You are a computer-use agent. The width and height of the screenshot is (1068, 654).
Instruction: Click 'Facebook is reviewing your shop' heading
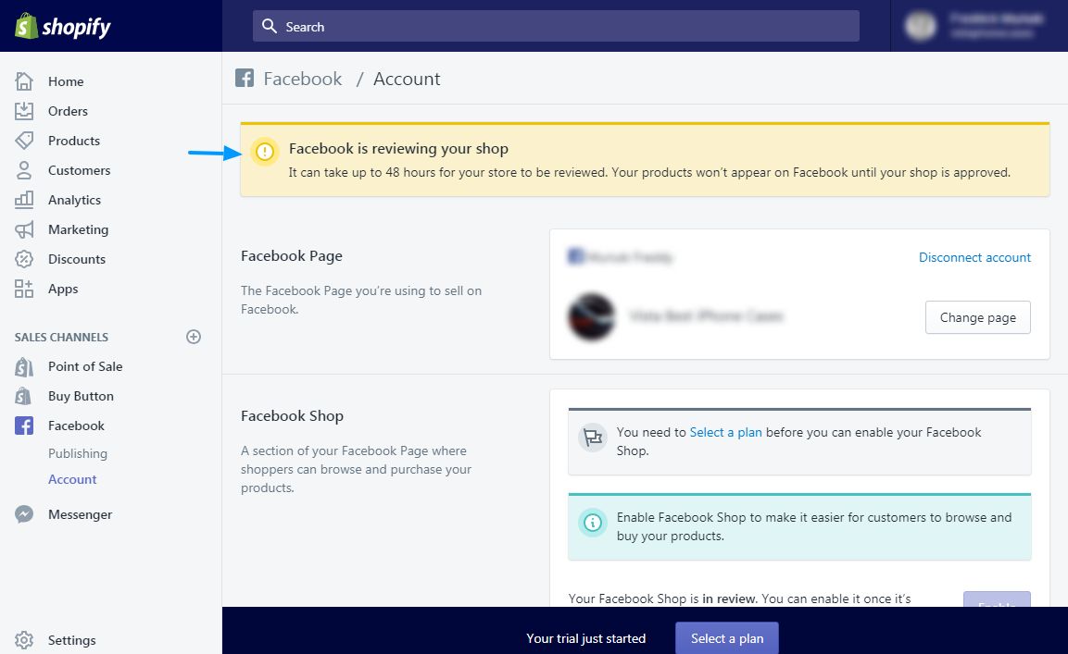click(398, 148)
